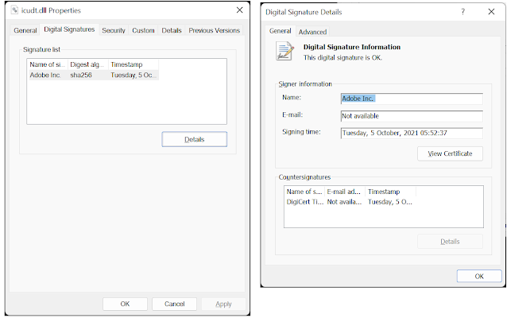Image resolution: width=507 pixels, height=318 pixels.
Task: Click the signer Name field containing Adobe Inc.
Action: coord(412,99)
